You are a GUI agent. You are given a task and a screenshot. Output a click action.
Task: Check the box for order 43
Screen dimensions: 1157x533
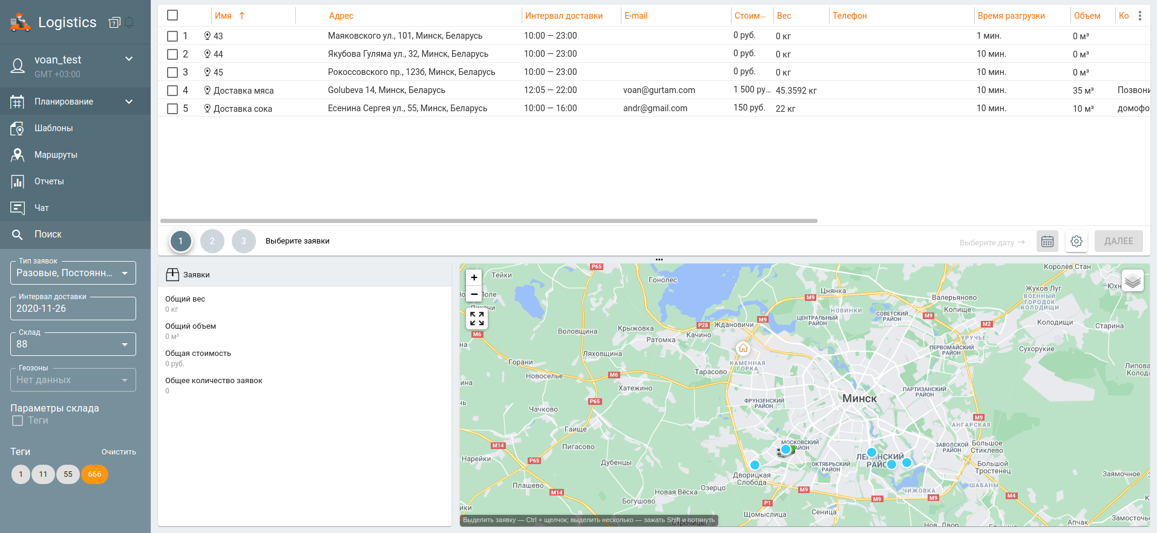pos(172,36)
